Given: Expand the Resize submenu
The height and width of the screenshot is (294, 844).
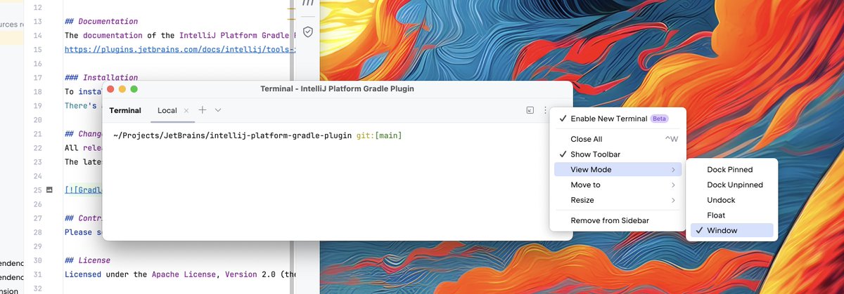Looking at the screenshot, I should 617,200.
